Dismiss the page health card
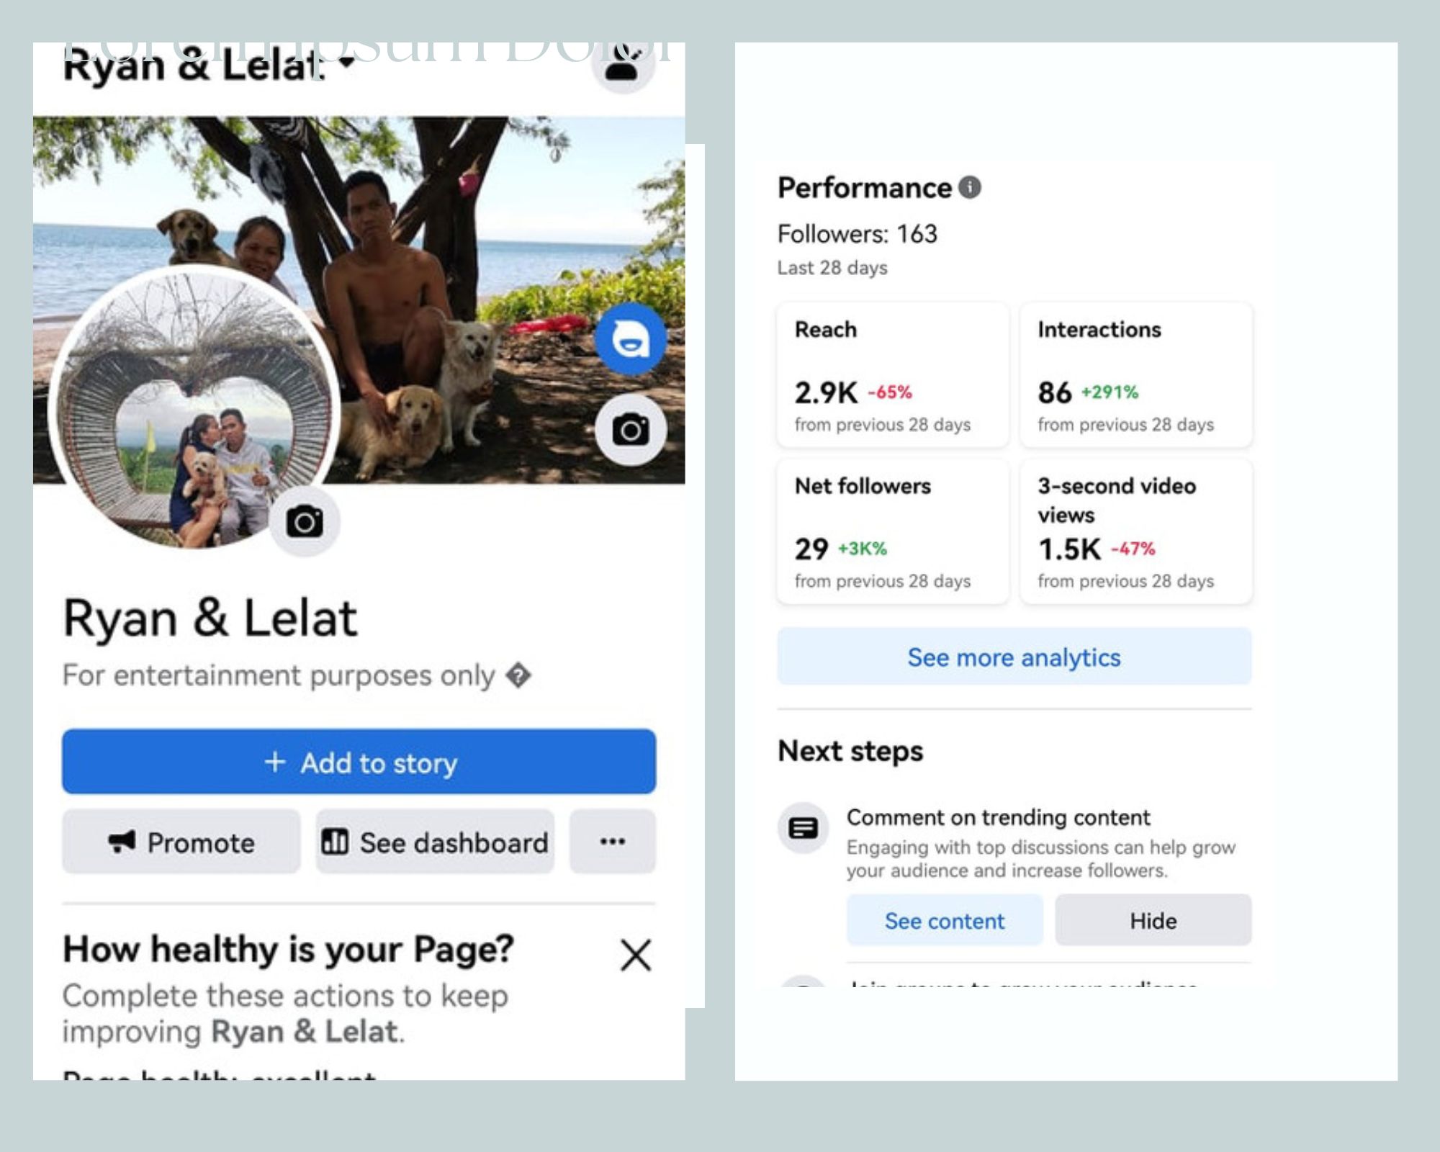Screen dimensions: 1440x1152 pyautogui.click(x=636, y=955)
